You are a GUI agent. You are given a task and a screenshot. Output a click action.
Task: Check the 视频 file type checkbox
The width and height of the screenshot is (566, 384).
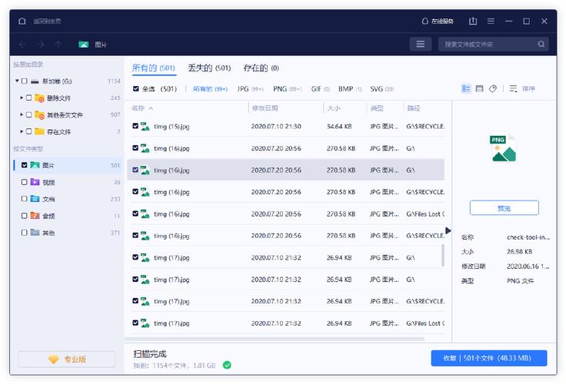(25, 182)
